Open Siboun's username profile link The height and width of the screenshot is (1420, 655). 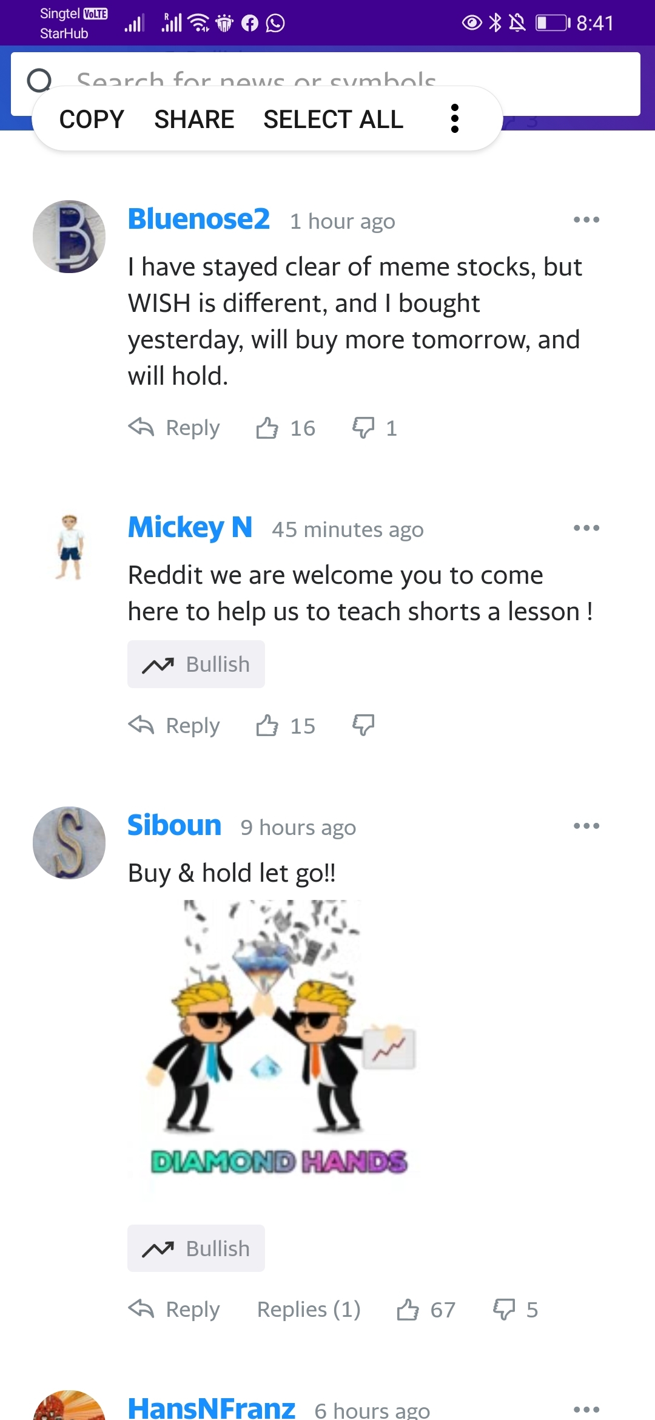174,825
